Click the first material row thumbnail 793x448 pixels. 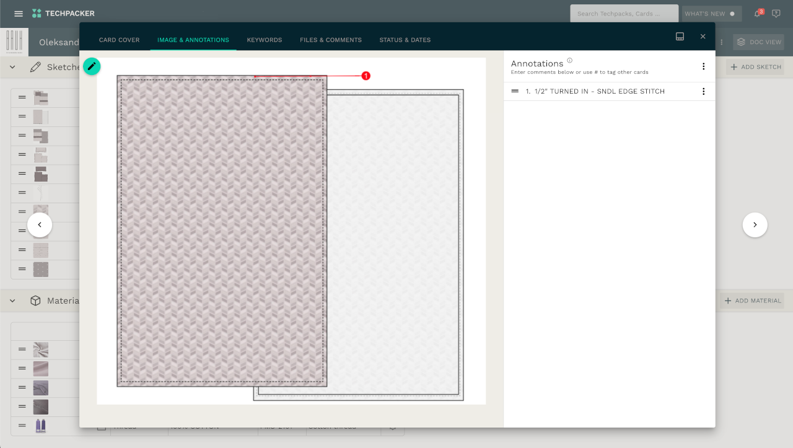point(41,350)
